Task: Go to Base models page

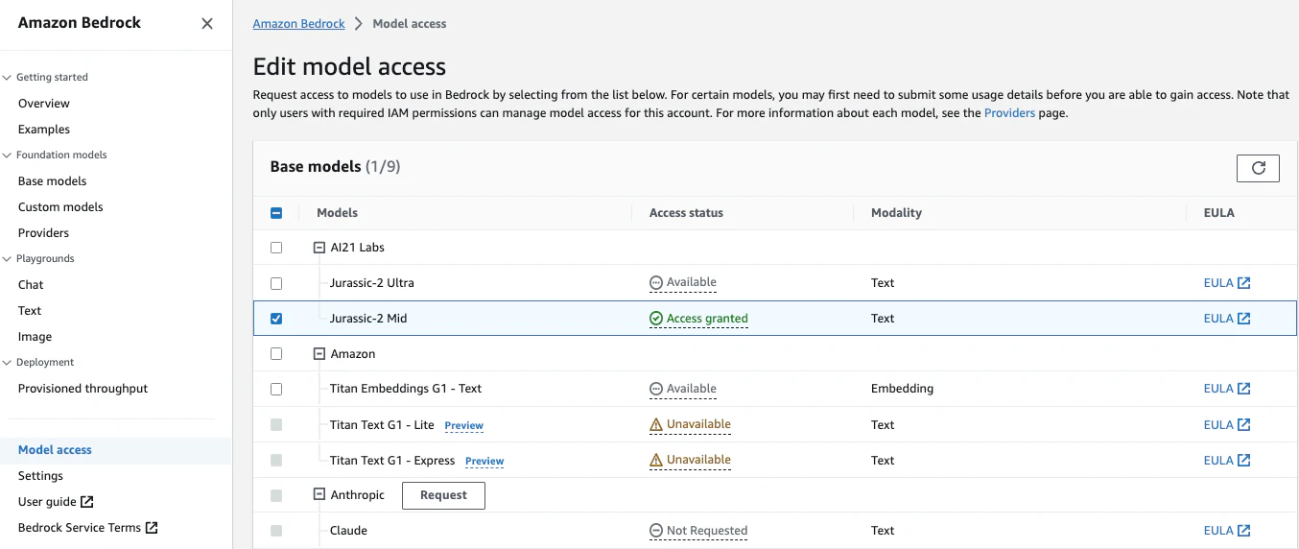Action: point(53,181)
